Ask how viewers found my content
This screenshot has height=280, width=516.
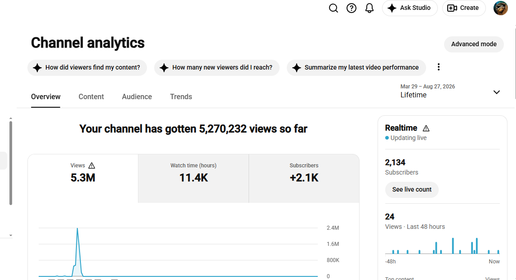coord(87,67)
